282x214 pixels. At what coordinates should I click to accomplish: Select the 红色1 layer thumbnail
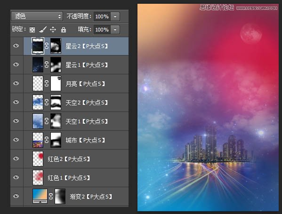click(38, 177)
